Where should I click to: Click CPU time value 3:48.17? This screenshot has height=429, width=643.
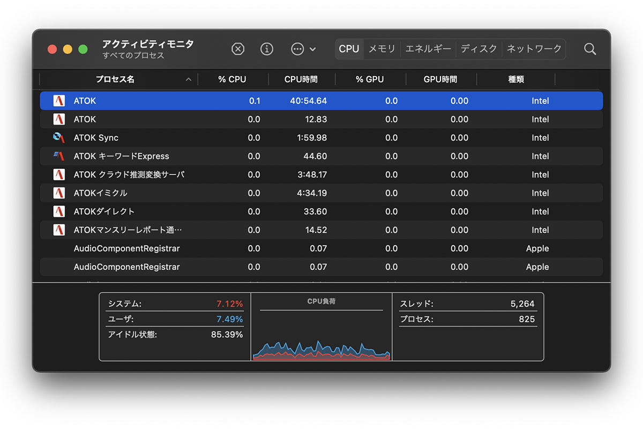312,174
